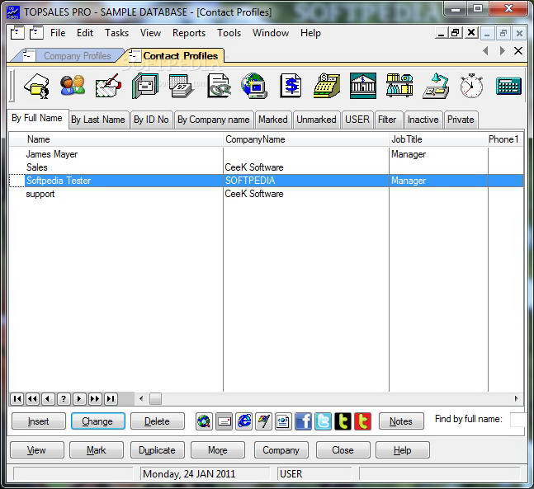Jump to first record navigation button
The image size is (534, 489).
coord(17,399)
